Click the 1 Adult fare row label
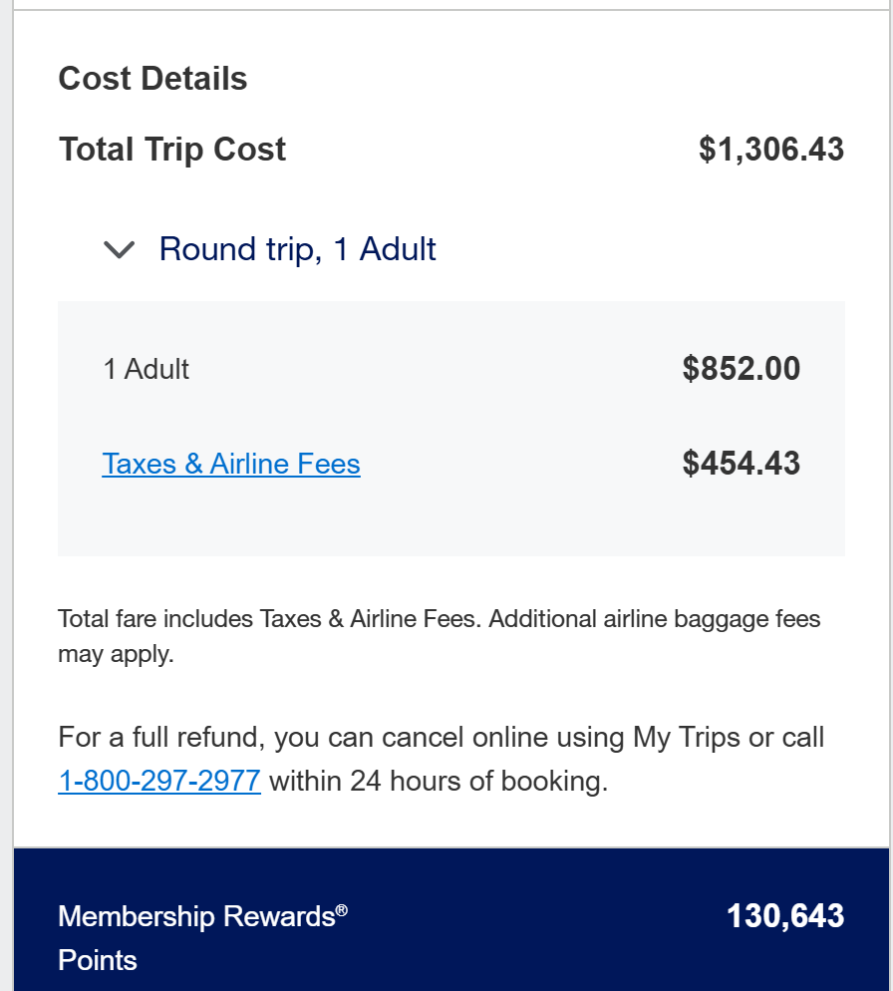Viewport: 893px width, 991px height. click(147, 369)
